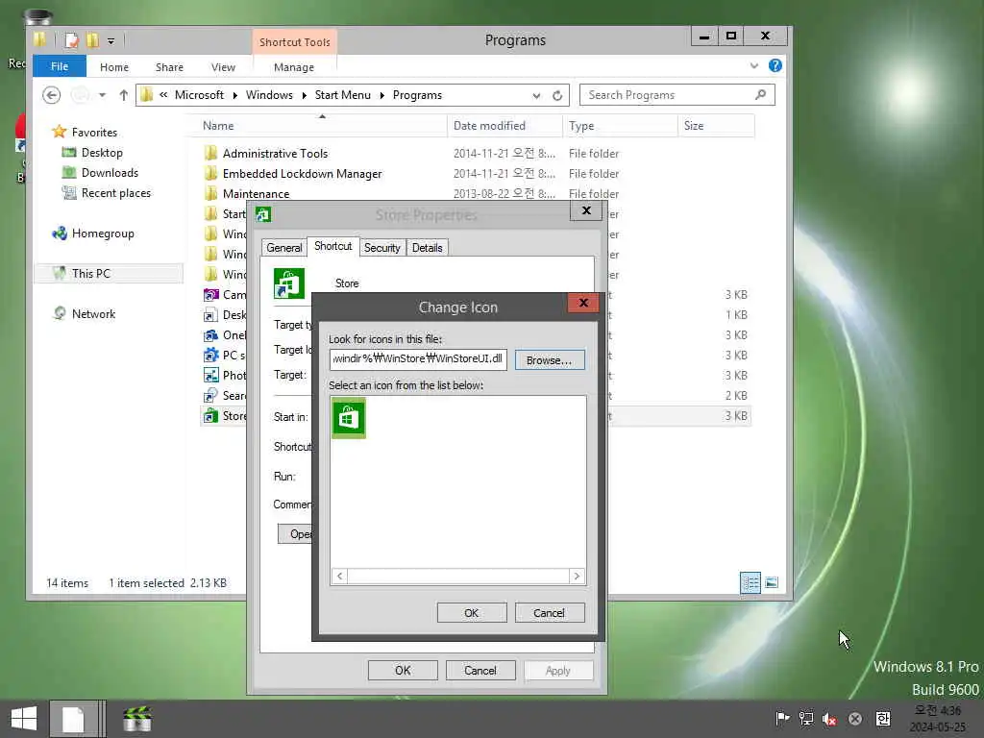Open Explorer help icon

point(775,65)
